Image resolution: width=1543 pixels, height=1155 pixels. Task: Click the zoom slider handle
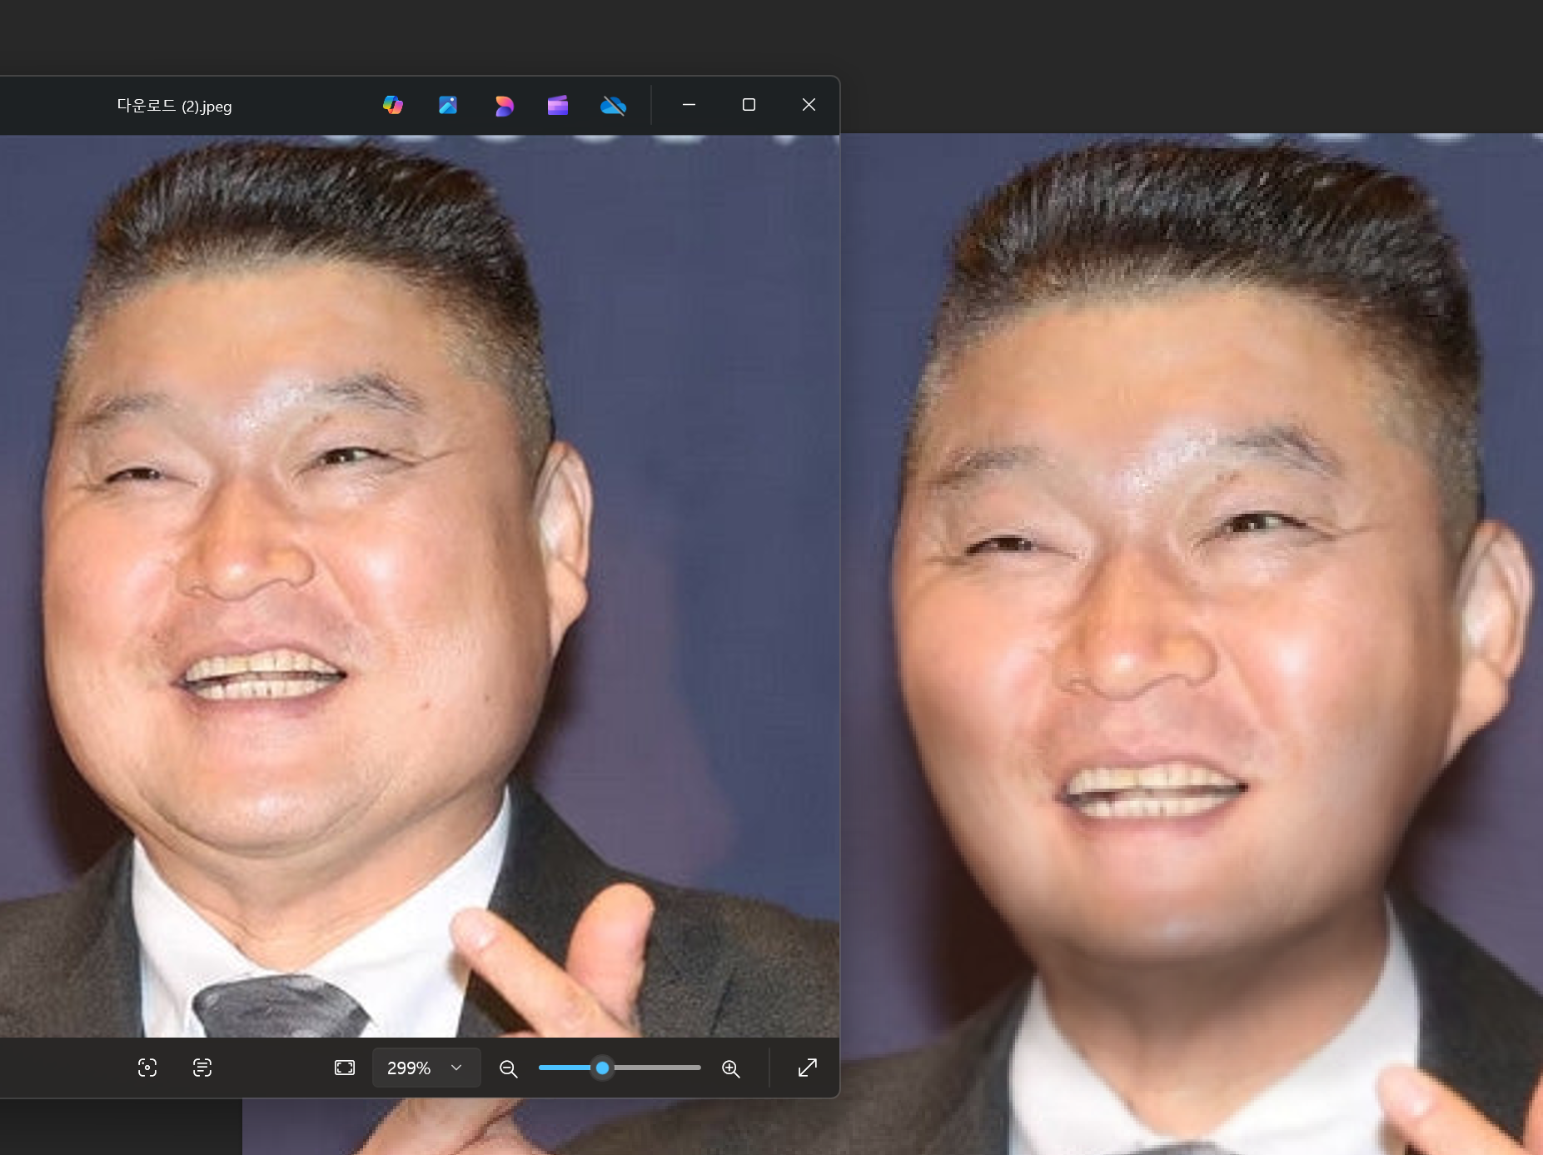pos(602,1068)
